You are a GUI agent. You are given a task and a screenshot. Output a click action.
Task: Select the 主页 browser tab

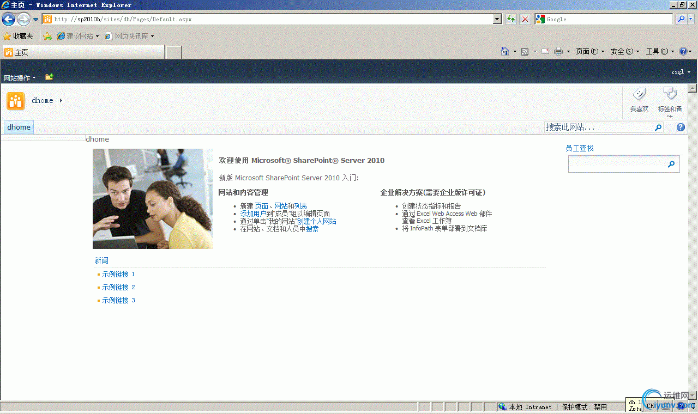click(x=83, y=52)
